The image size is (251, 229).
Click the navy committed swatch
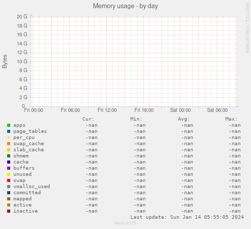(x=9, y=193)
